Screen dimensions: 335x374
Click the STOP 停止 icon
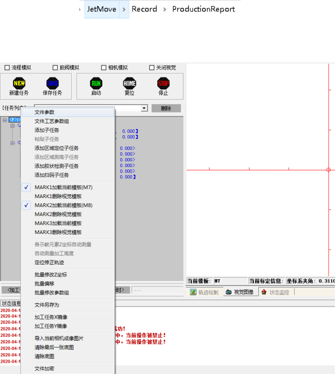click(x=163, y=83)
